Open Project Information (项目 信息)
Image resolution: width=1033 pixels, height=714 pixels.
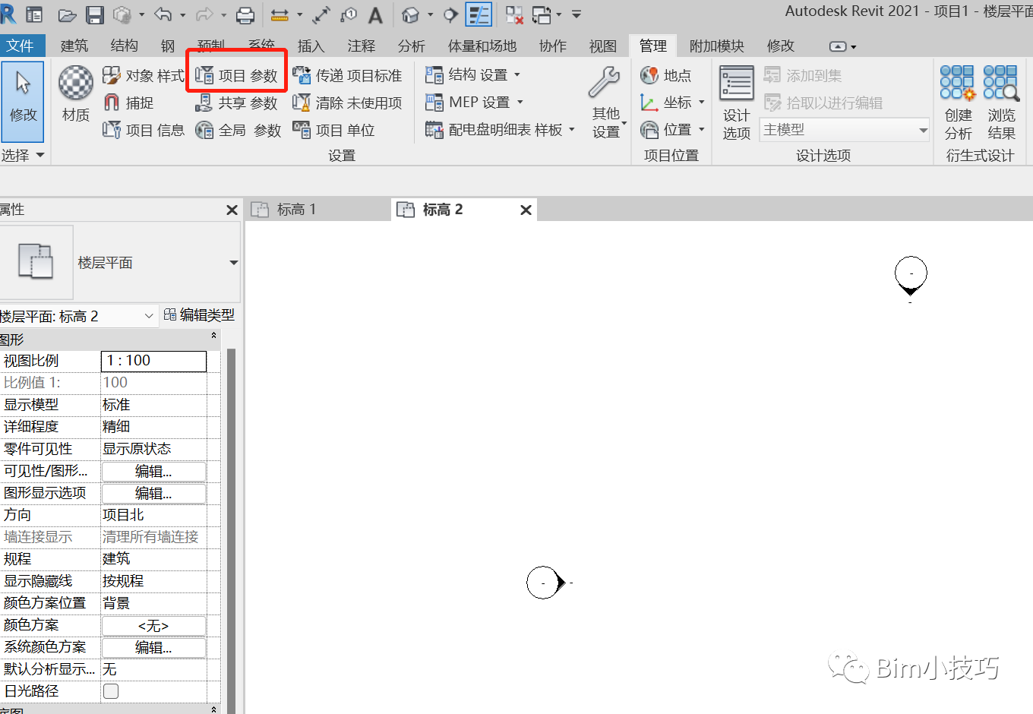(144, 130)
